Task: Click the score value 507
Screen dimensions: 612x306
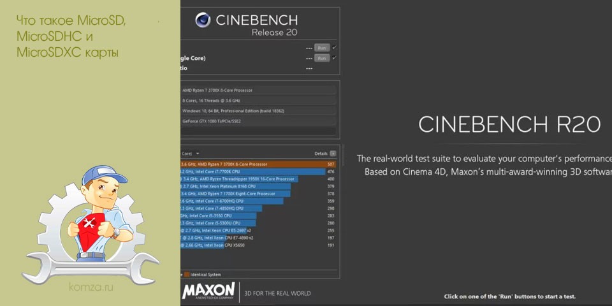Action: (331, 164)
